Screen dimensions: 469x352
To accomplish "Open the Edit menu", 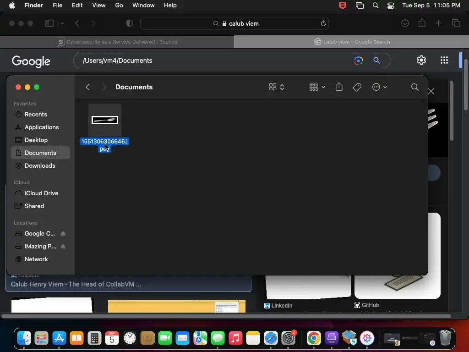I will (77, 5).
